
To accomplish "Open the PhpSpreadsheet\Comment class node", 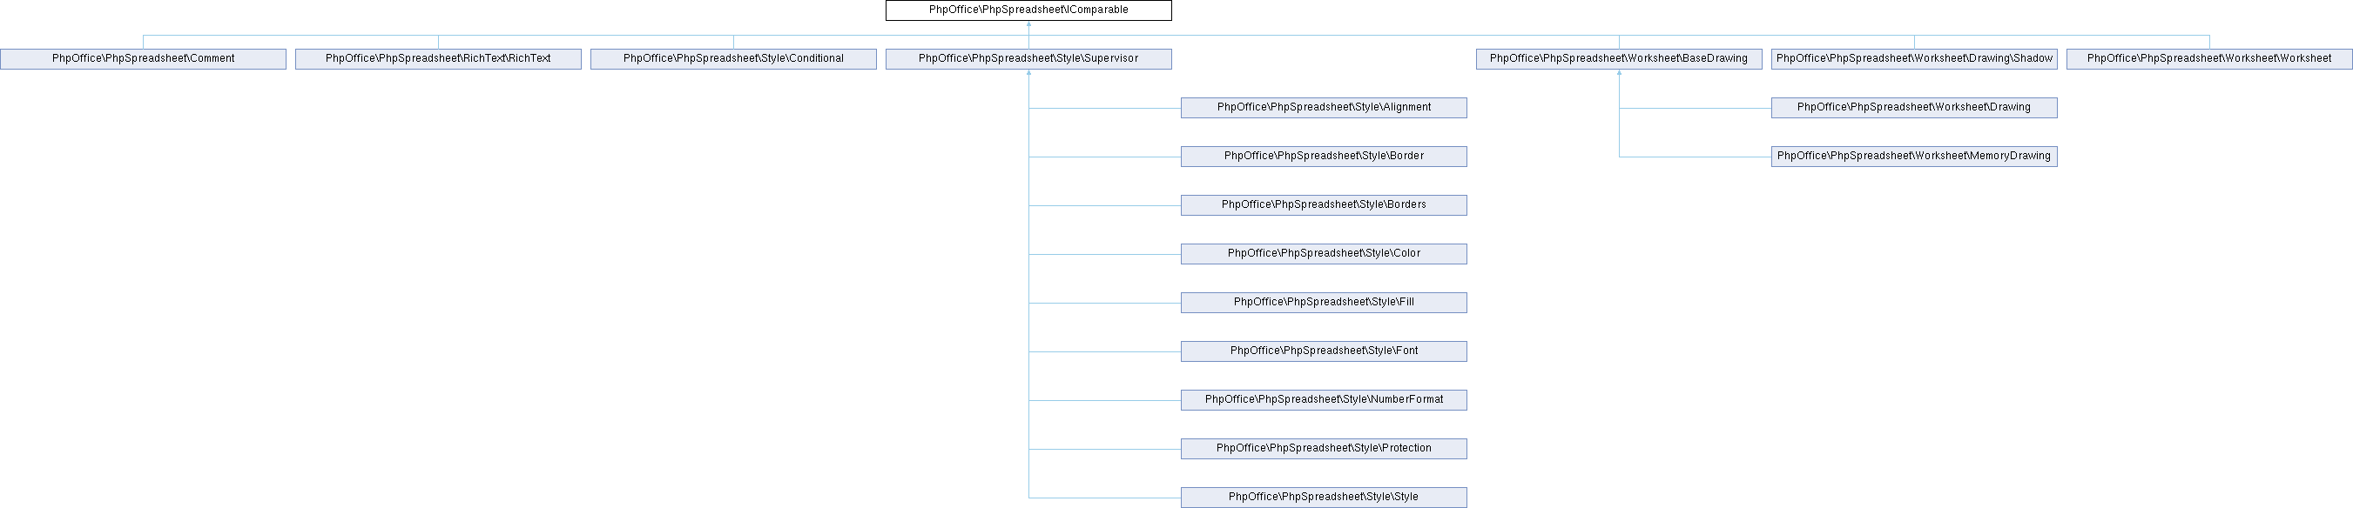I will (143, 58).
